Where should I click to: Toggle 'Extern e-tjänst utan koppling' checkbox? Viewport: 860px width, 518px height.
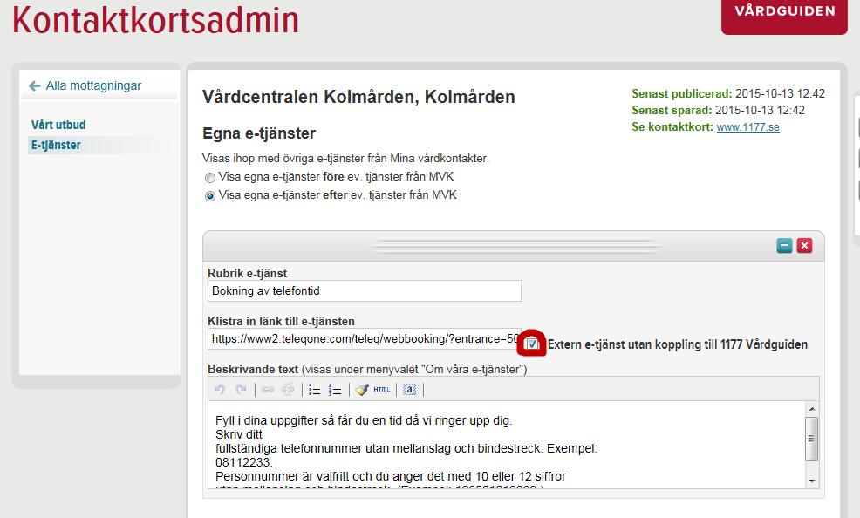pyautogui.click(x=531, y=344)
